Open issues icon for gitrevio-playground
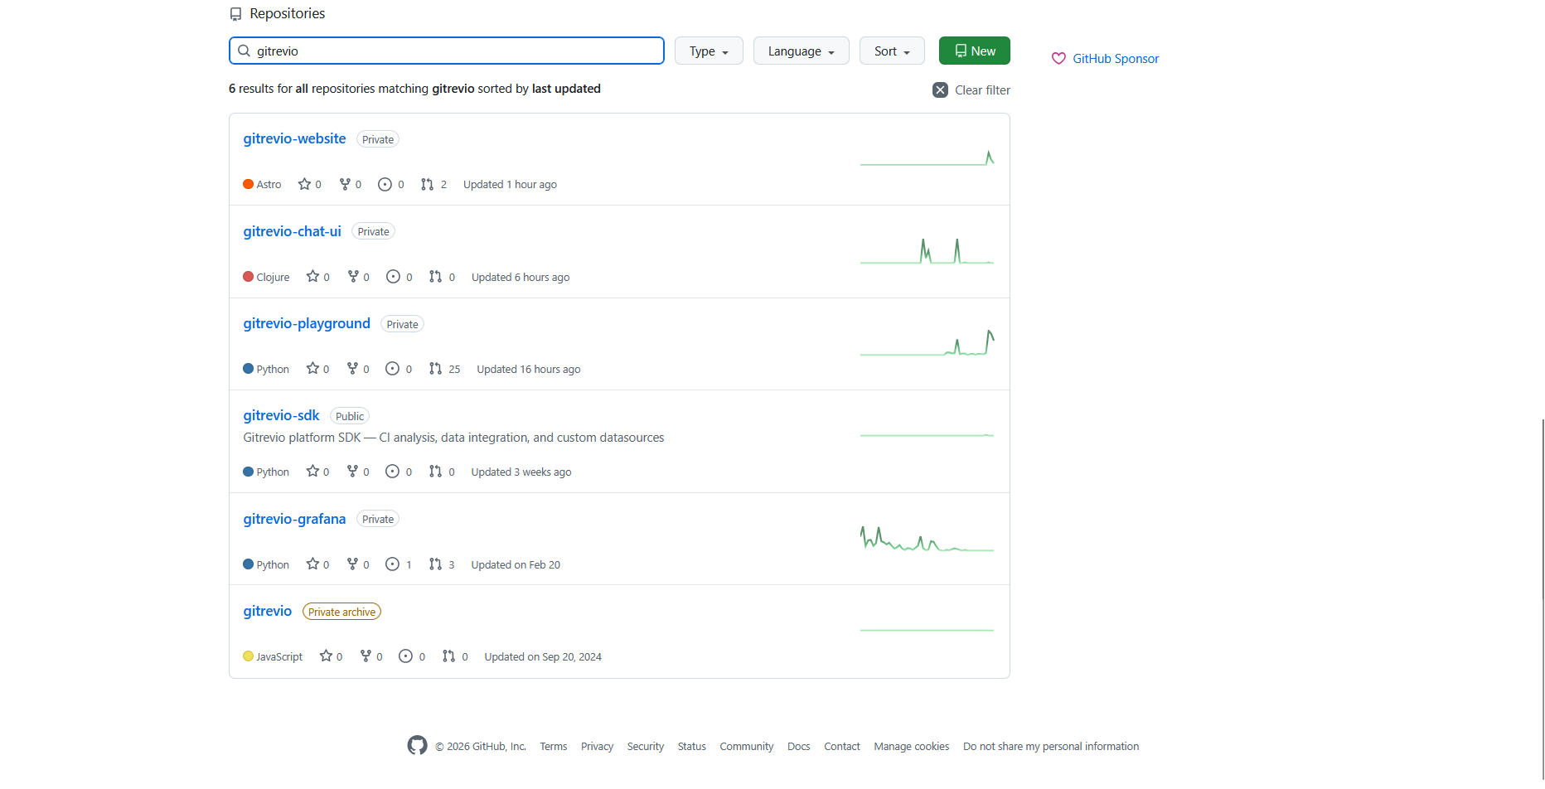This screenshot has width=1545, height=789. point(392,368)
